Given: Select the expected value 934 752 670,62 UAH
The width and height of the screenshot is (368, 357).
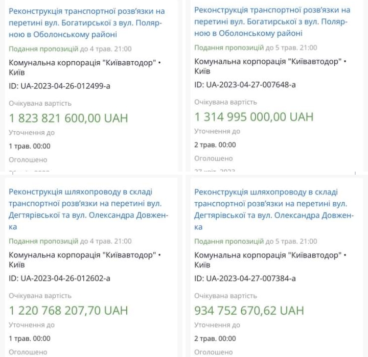Looking at the screenshot, I should 249,311.
